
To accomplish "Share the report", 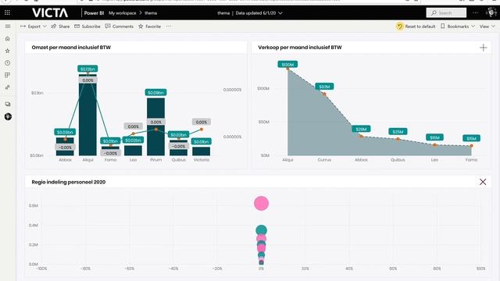I will pyautogui.click(x=61, y=26).
